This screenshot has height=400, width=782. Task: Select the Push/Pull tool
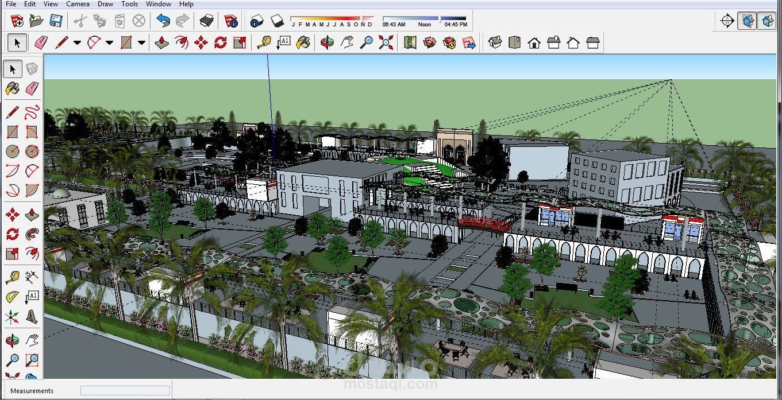(161, 42)
